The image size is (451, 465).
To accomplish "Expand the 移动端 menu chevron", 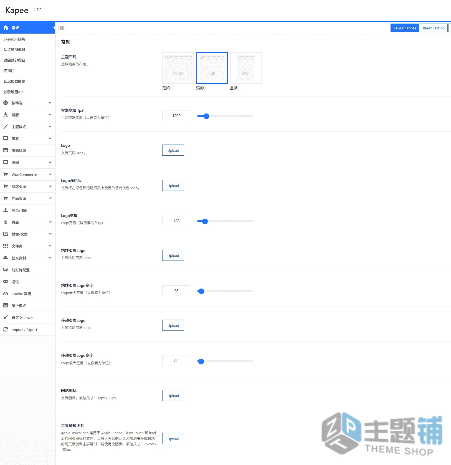I will coord(50,103).
